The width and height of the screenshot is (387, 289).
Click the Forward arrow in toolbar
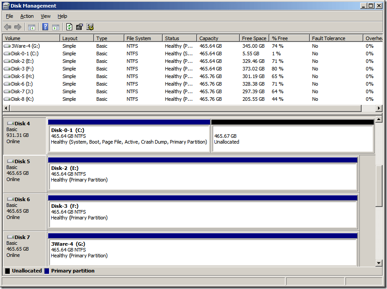(18, 27)
